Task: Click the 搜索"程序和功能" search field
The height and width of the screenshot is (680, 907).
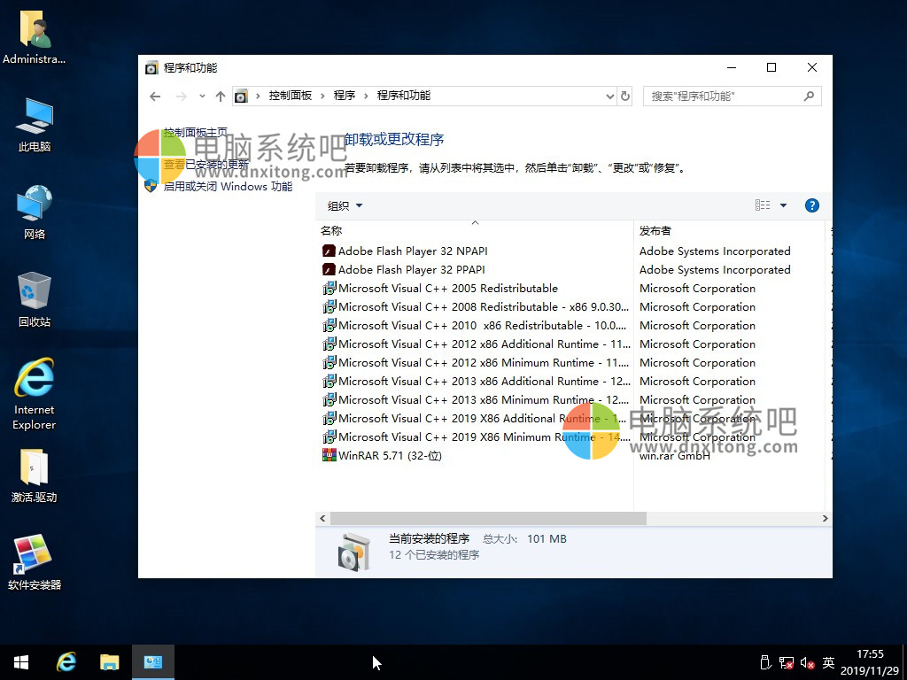Action: (x=725, y=96)
